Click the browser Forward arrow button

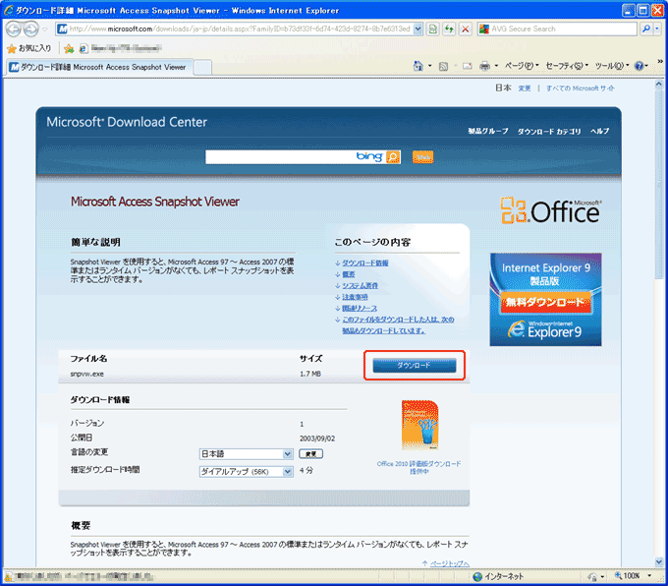tap(30, 29)
